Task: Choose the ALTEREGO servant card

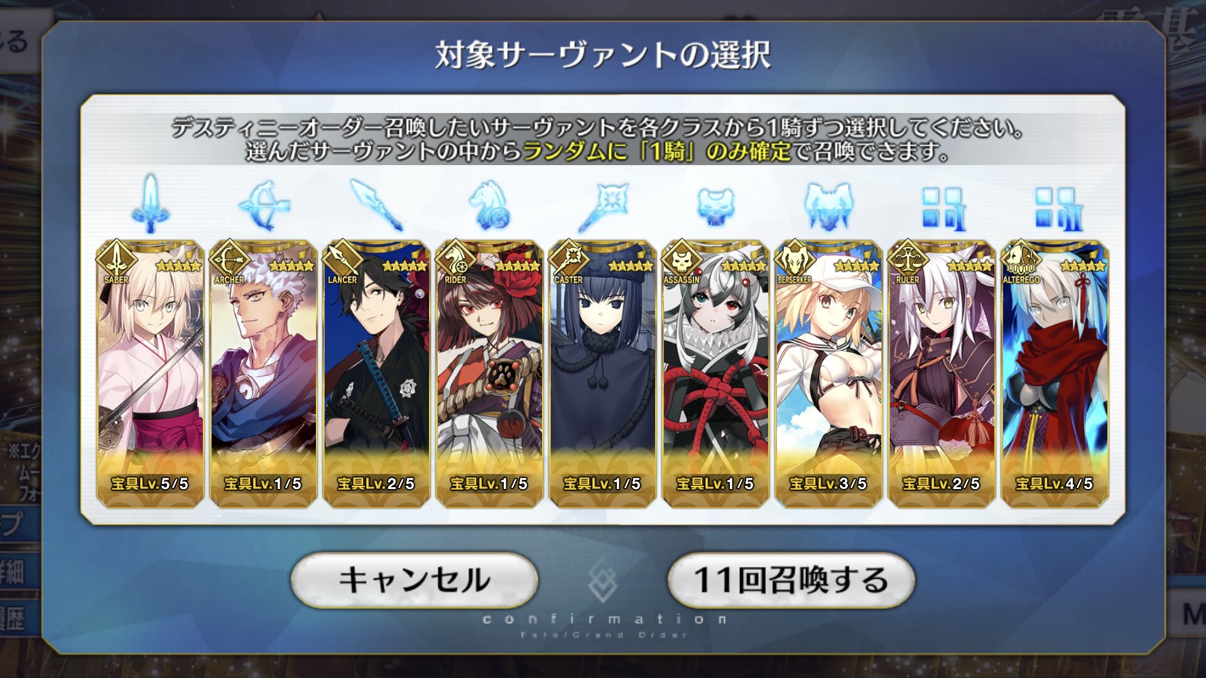Action: pyautogui.click(x=1055, y=374)
